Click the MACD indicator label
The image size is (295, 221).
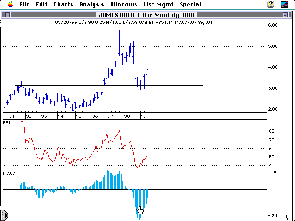9,174
